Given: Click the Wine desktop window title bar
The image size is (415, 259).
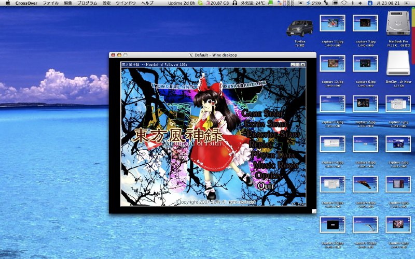Looking at the screenshot, I should 213,55.
